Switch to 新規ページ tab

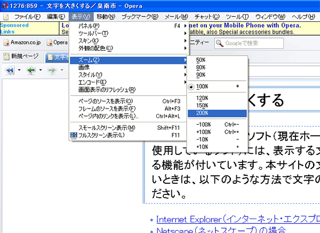[21, 56]
